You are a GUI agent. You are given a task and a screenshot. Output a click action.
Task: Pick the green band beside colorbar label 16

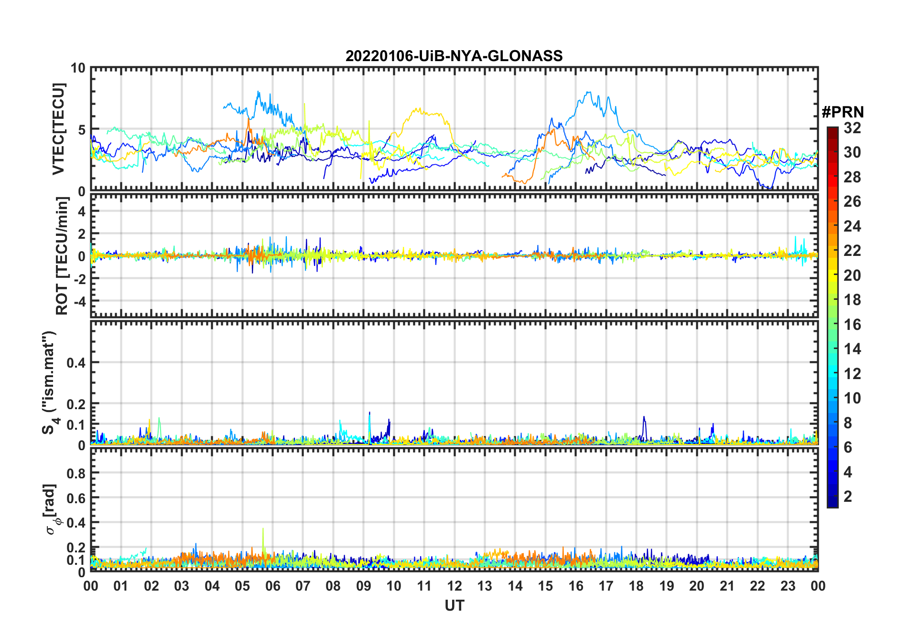pos(833,325)
